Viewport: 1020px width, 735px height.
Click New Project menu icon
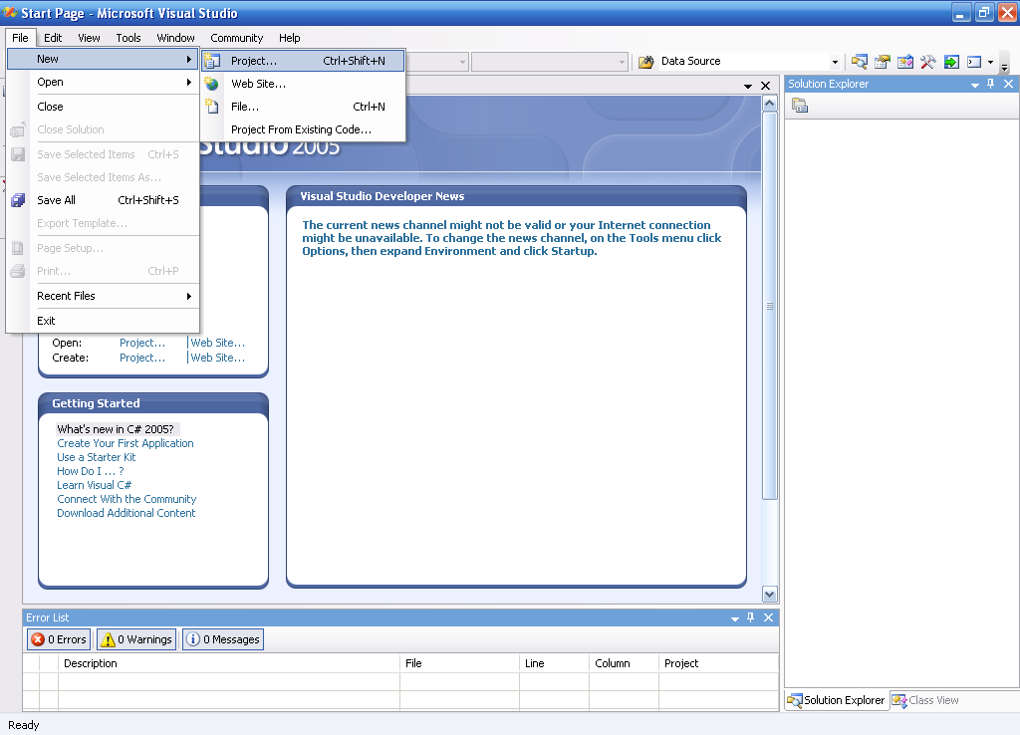(x=212, y=61)
